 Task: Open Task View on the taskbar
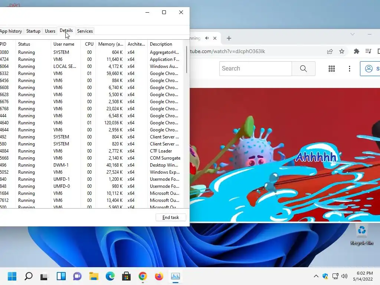45,276
